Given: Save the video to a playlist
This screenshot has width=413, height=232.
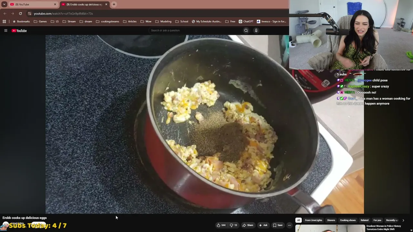Looking at the screenshot, I should click(x=277, y=225).
